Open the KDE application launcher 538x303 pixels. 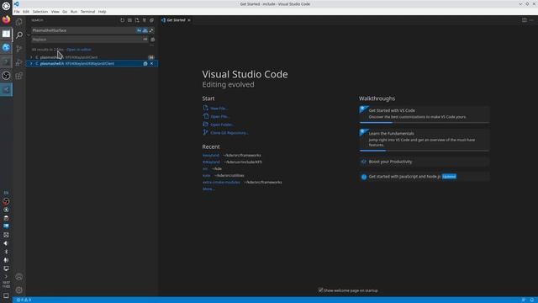point(6,6)
